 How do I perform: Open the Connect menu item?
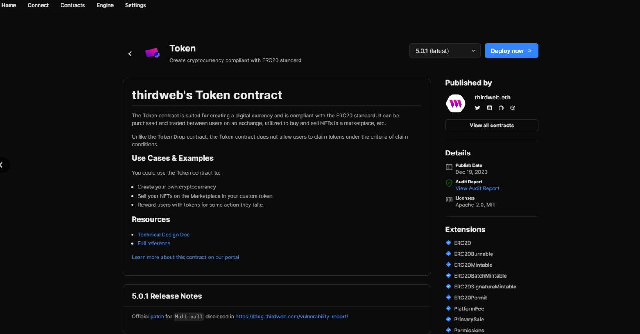38,5
